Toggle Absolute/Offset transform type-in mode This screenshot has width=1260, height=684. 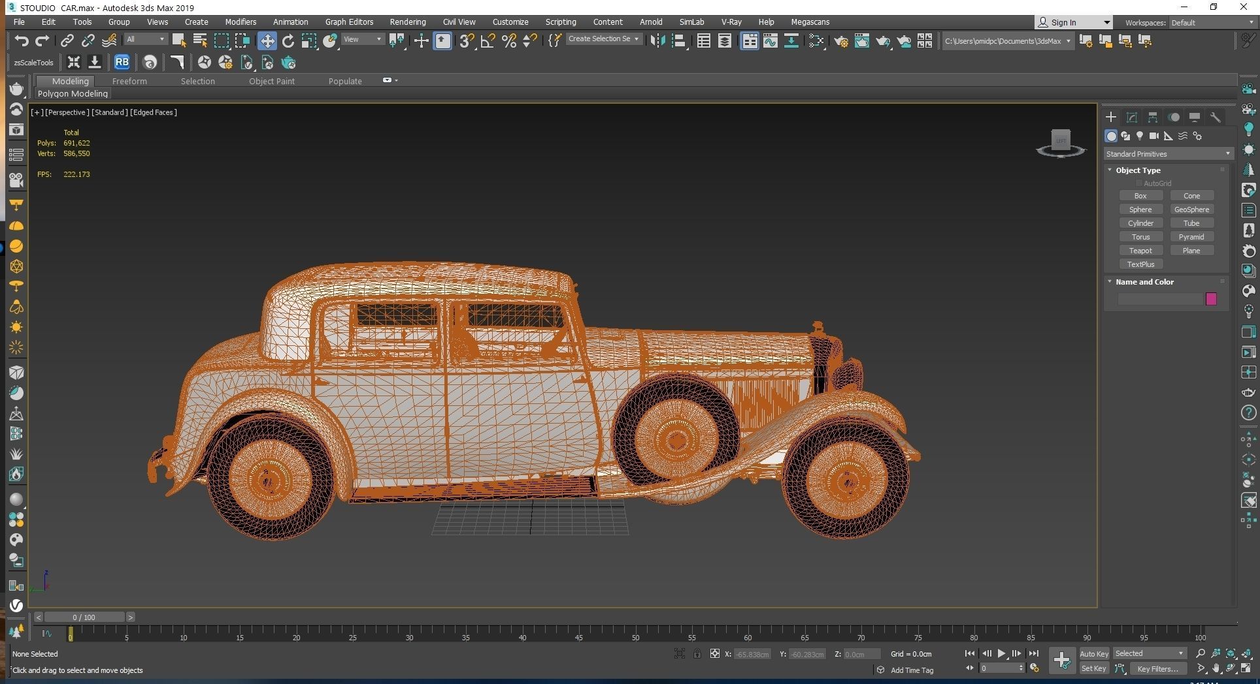point(715,653)
